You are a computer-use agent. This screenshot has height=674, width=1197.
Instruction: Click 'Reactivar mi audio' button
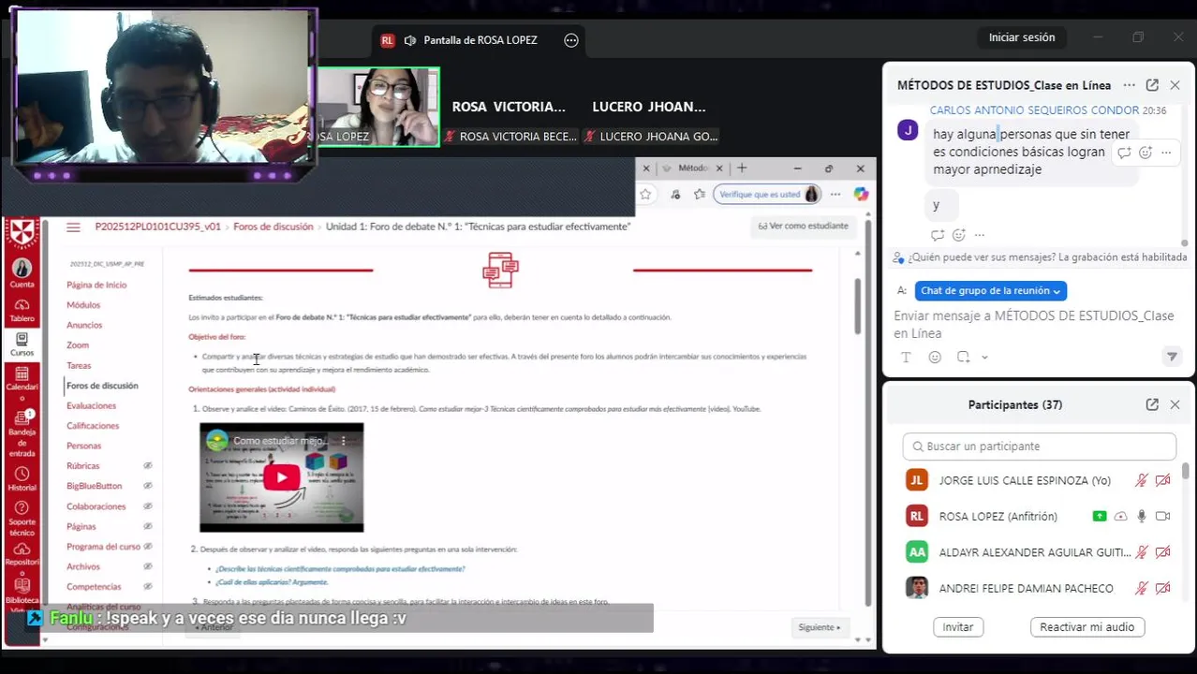1087,627
